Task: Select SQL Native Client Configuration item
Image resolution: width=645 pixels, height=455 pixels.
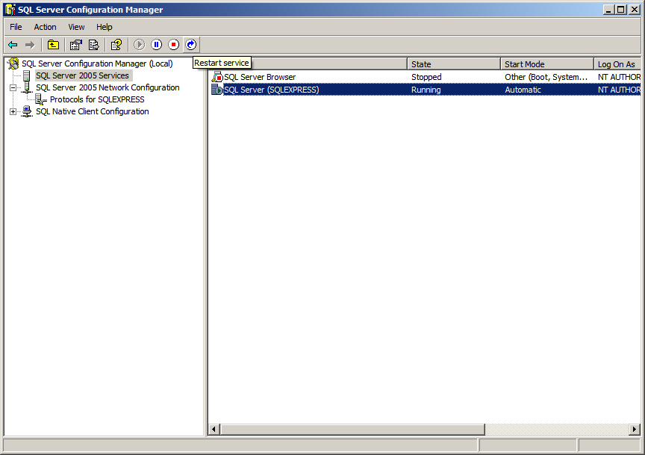Action: point(92,111)
